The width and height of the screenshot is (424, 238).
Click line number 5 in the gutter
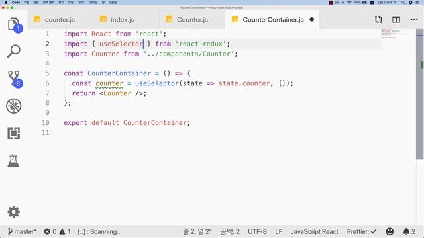tap(47, 73)
